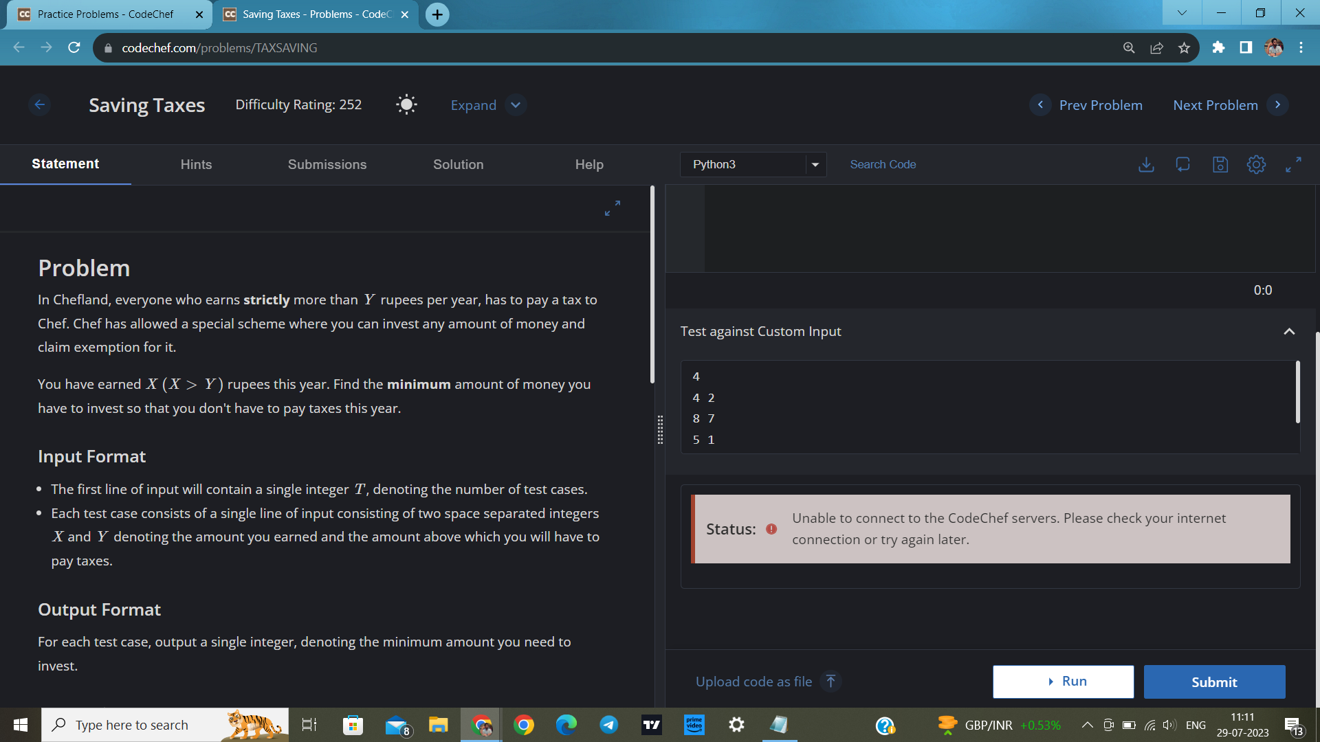This screenshot has width=1320, height=742.
Task: Open editor settings gear icon
Action: point(1256,165)
